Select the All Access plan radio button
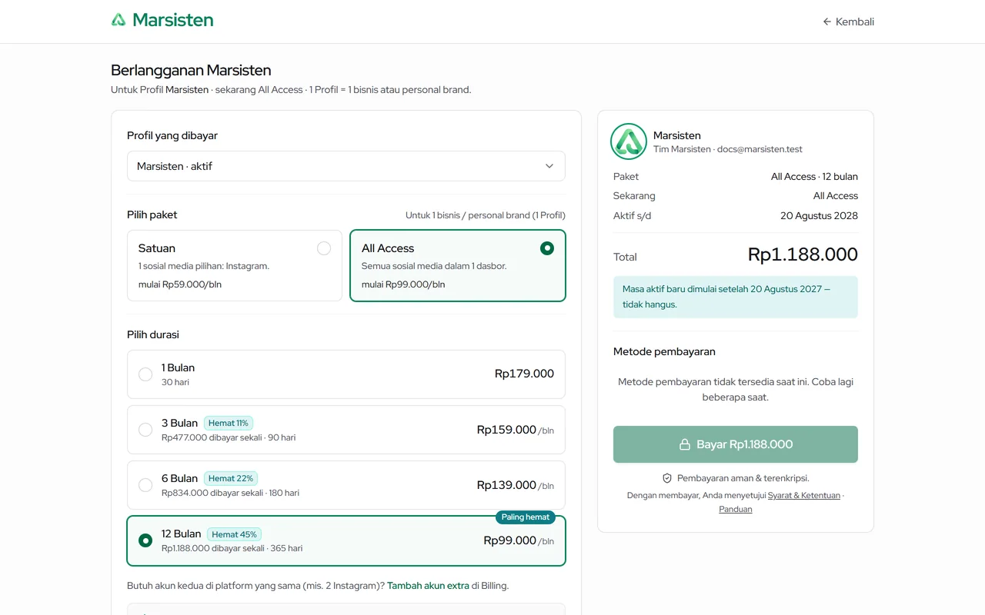The image size is (985, 615). click(x=547, y=248)
